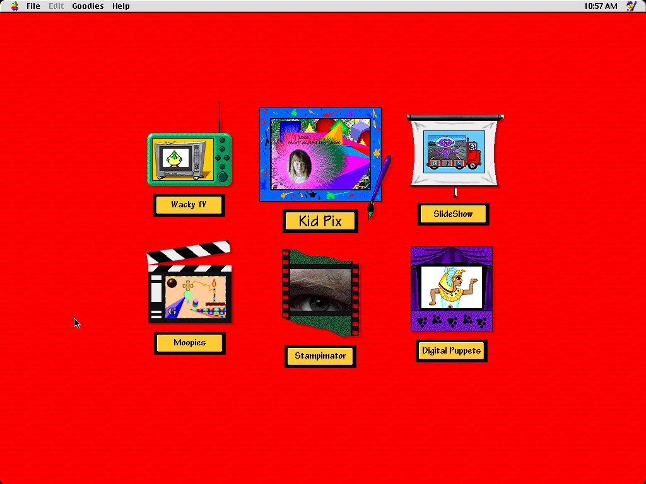
Task: Launch the SlideShow projector screen icon
Action: (454, 151)
